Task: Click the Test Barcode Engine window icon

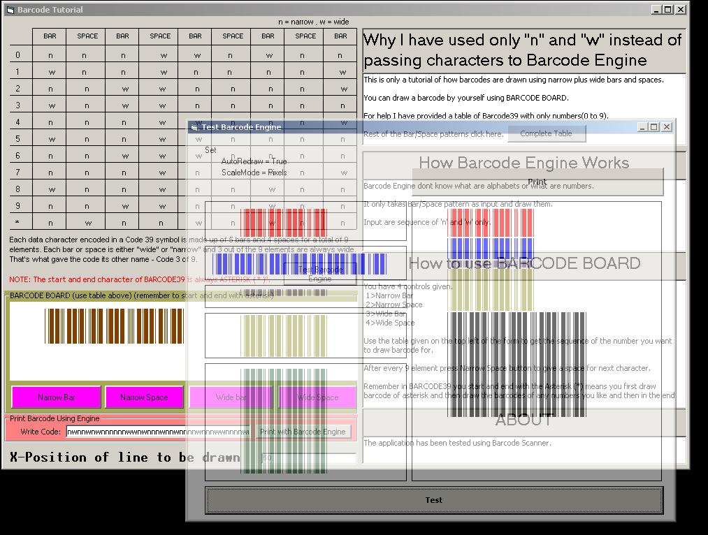Action: [x=195, y=127]
